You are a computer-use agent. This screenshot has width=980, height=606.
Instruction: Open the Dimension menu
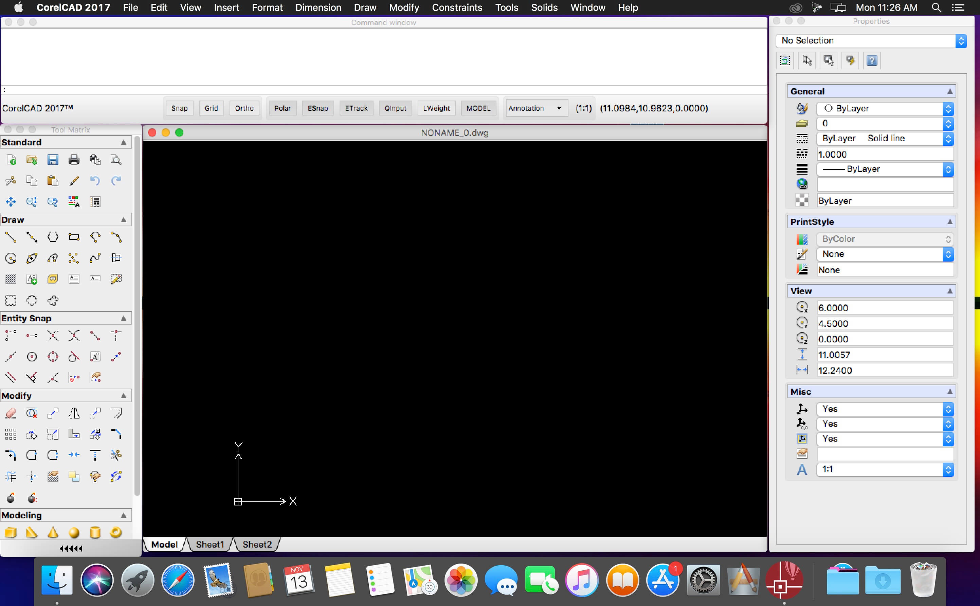[x=318, y=7]
